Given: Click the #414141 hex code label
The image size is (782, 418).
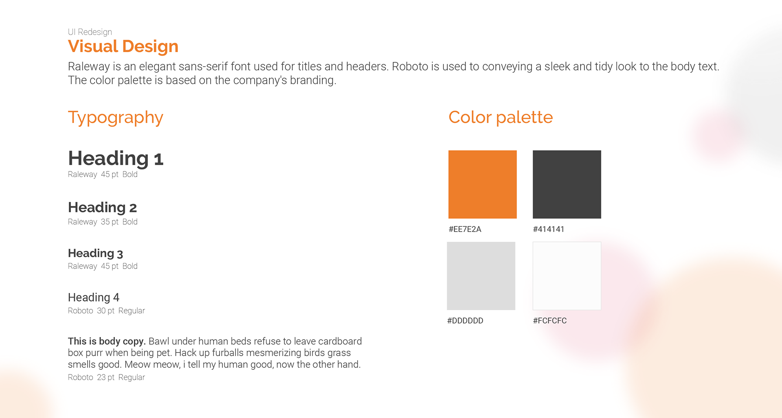Looking at the screenshot, I should click(548, 229).
